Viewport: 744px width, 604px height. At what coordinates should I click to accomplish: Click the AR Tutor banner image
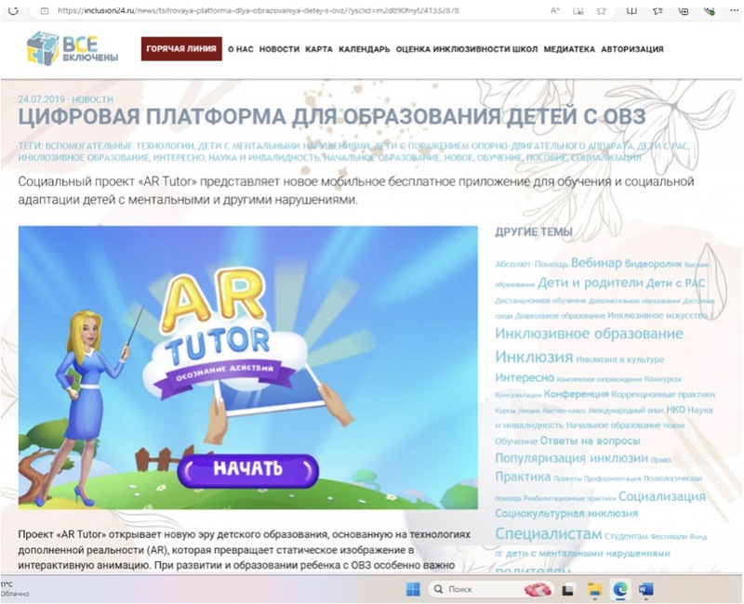247,367
